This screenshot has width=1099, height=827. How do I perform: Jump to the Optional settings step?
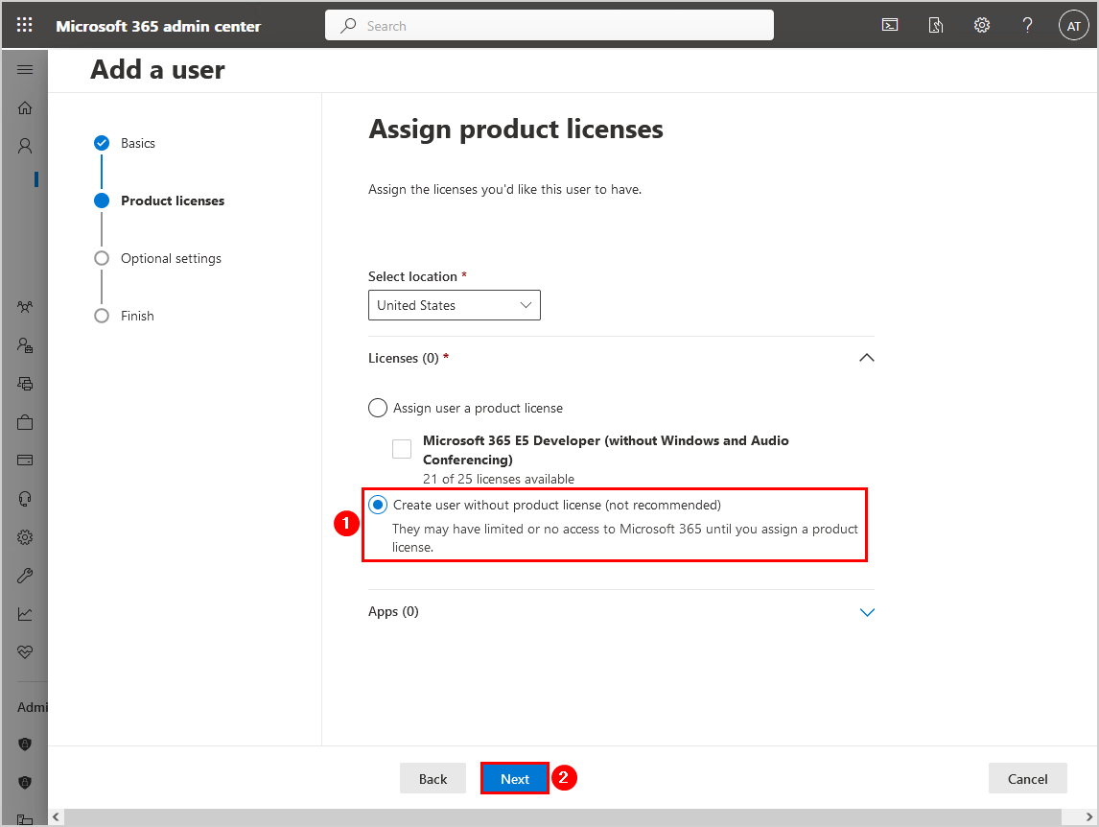[171, 258]
